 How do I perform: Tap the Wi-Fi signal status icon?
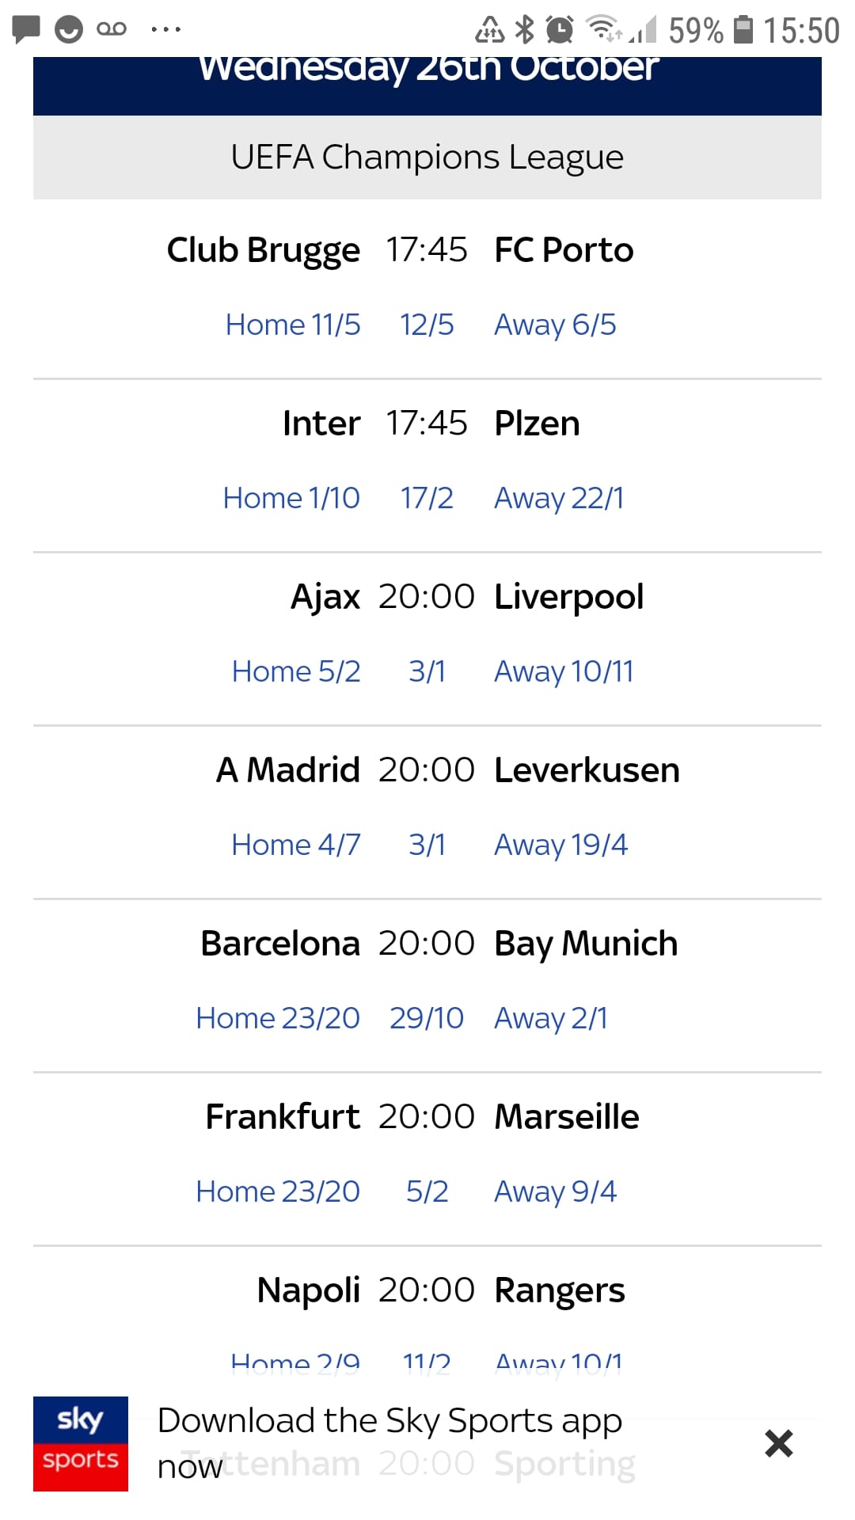click(603, 30)
